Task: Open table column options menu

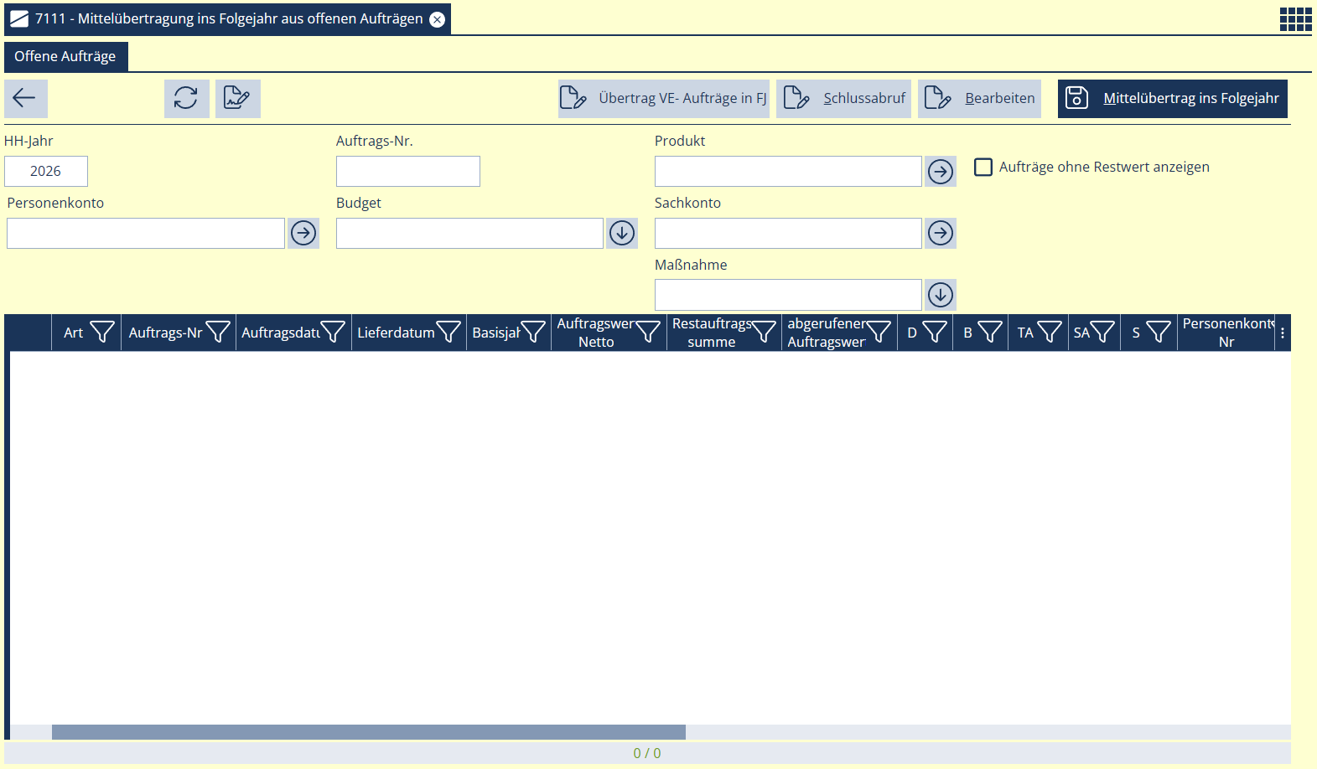Action: coord(1283,333)
